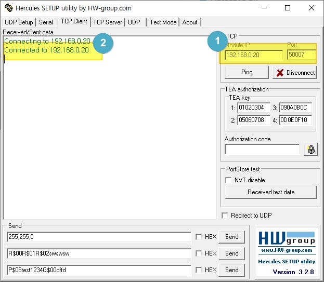Open the Test Mode tab
This screenshot has width=324, height=282.
[163, 22]
